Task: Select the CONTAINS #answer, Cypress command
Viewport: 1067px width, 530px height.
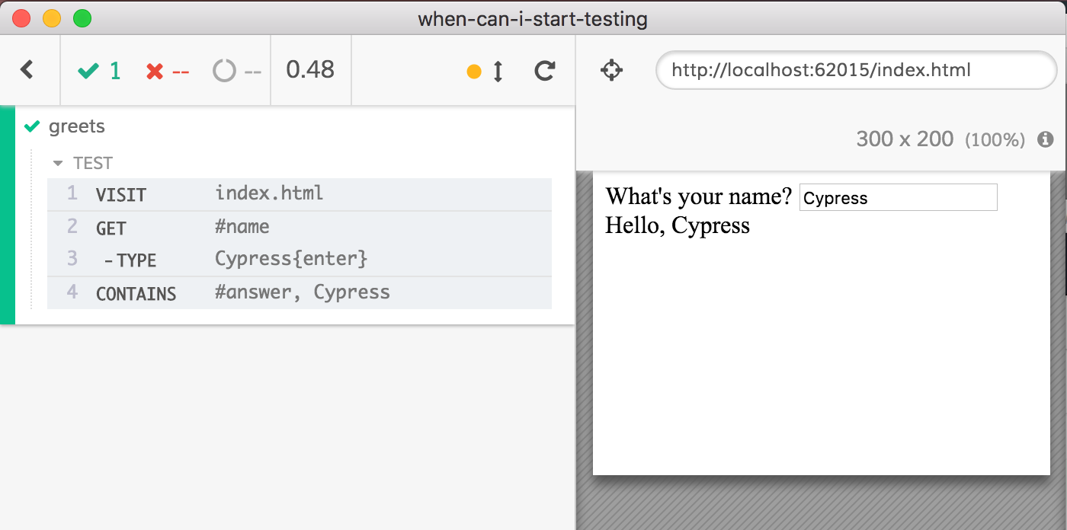Action: coord(300,292)
